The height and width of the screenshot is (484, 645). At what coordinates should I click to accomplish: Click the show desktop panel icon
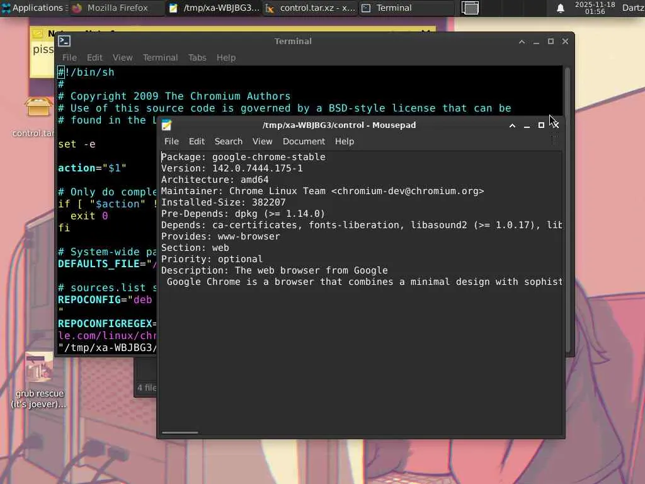(470, 8)
